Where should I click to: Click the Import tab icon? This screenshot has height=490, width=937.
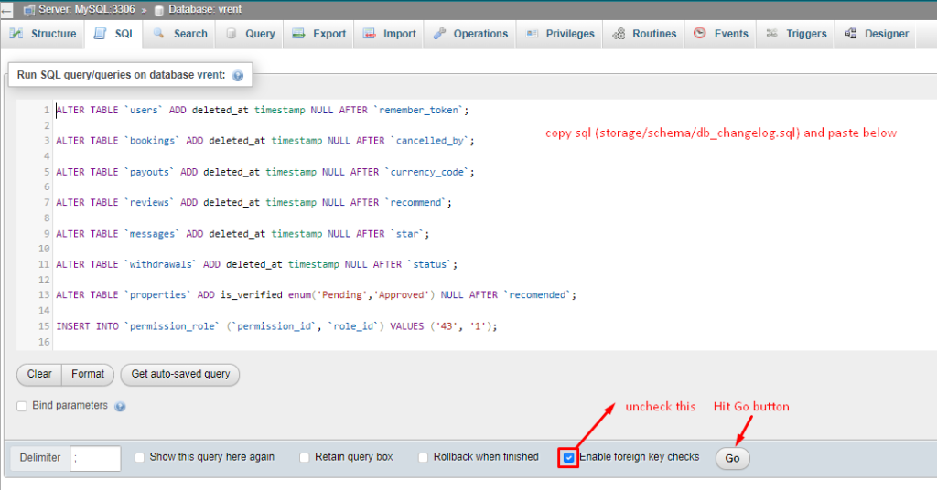(370, 34)
